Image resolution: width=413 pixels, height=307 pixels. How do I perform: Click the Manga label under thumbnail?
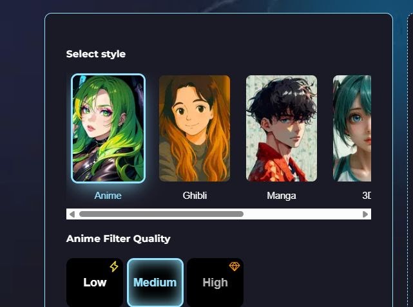[x=282, y=196]
